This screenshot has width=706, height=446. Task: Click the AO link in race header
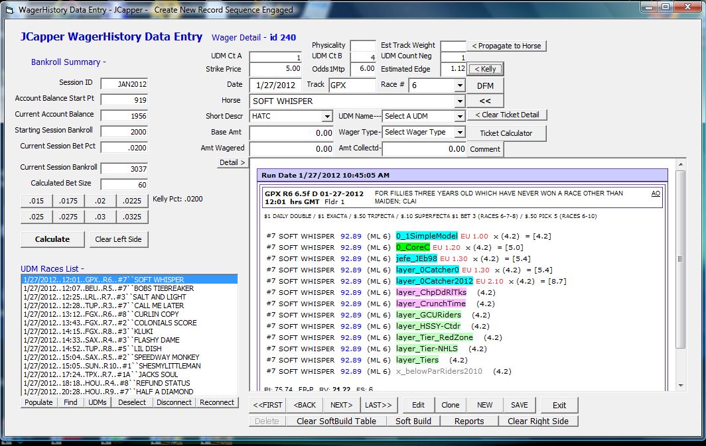click(x=656, y=194)
